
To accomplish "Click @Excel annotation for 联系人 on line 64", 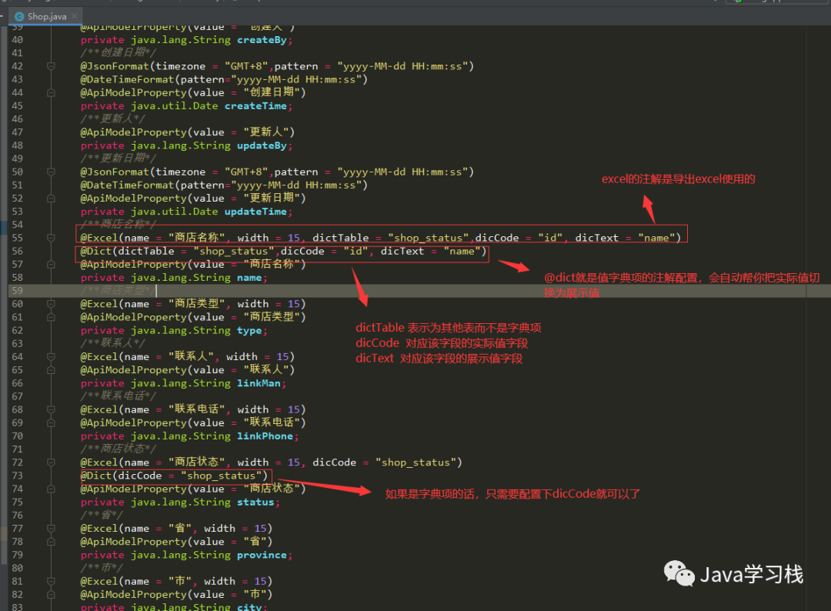I will pos(98,356).
